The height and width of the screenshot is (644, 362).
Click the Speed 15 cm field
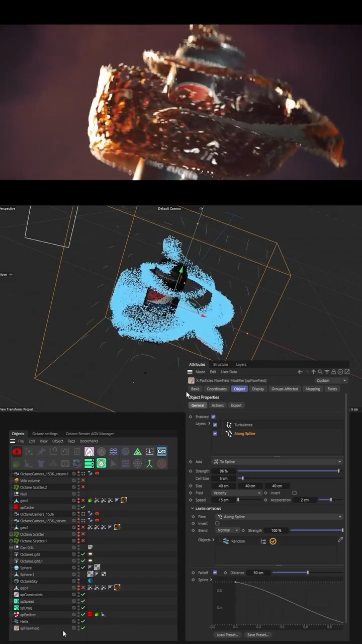tap(223, 500)
